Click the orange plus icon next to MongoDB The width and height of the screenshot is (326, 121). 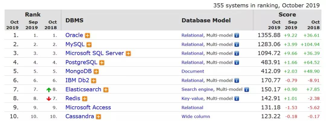(x=96, y=71)
